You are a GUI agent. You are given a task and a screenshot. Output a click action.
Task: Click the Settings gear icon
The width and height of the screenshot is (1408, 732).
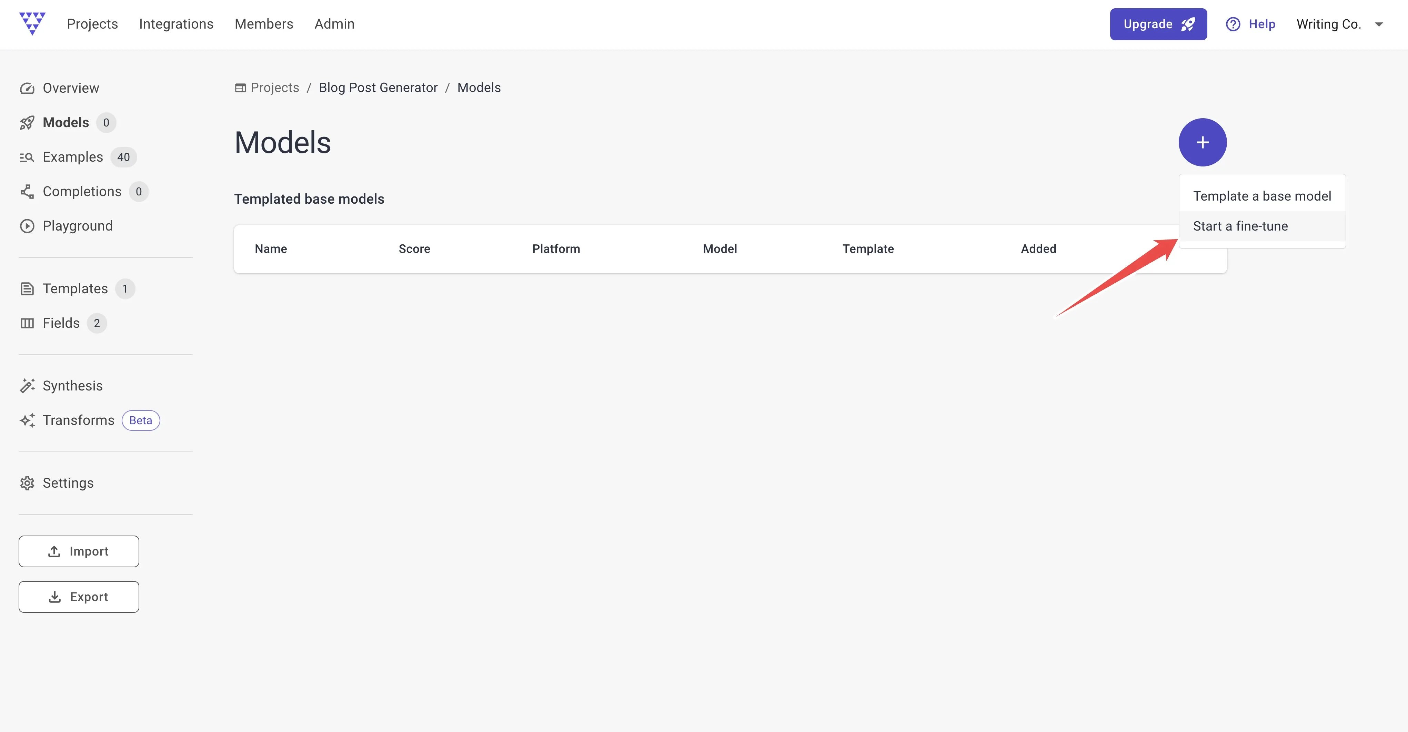point(27,483)
